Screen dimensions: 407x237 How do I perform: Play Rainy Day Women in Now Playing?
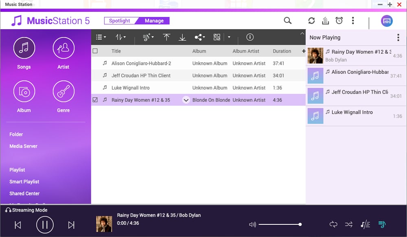point(356,55)
